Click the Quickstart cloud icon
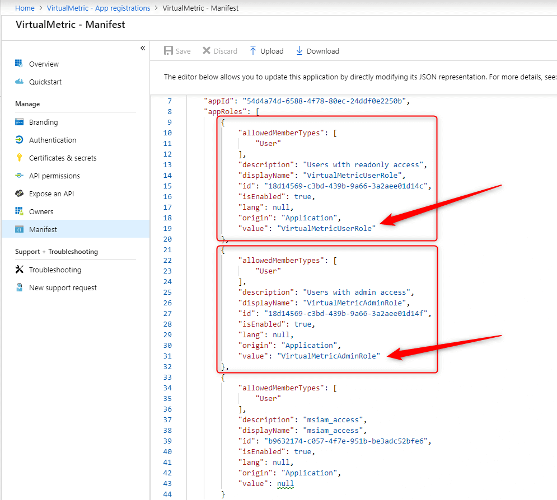The width and height of the screenshot is (557, 500). click(19, 82)
